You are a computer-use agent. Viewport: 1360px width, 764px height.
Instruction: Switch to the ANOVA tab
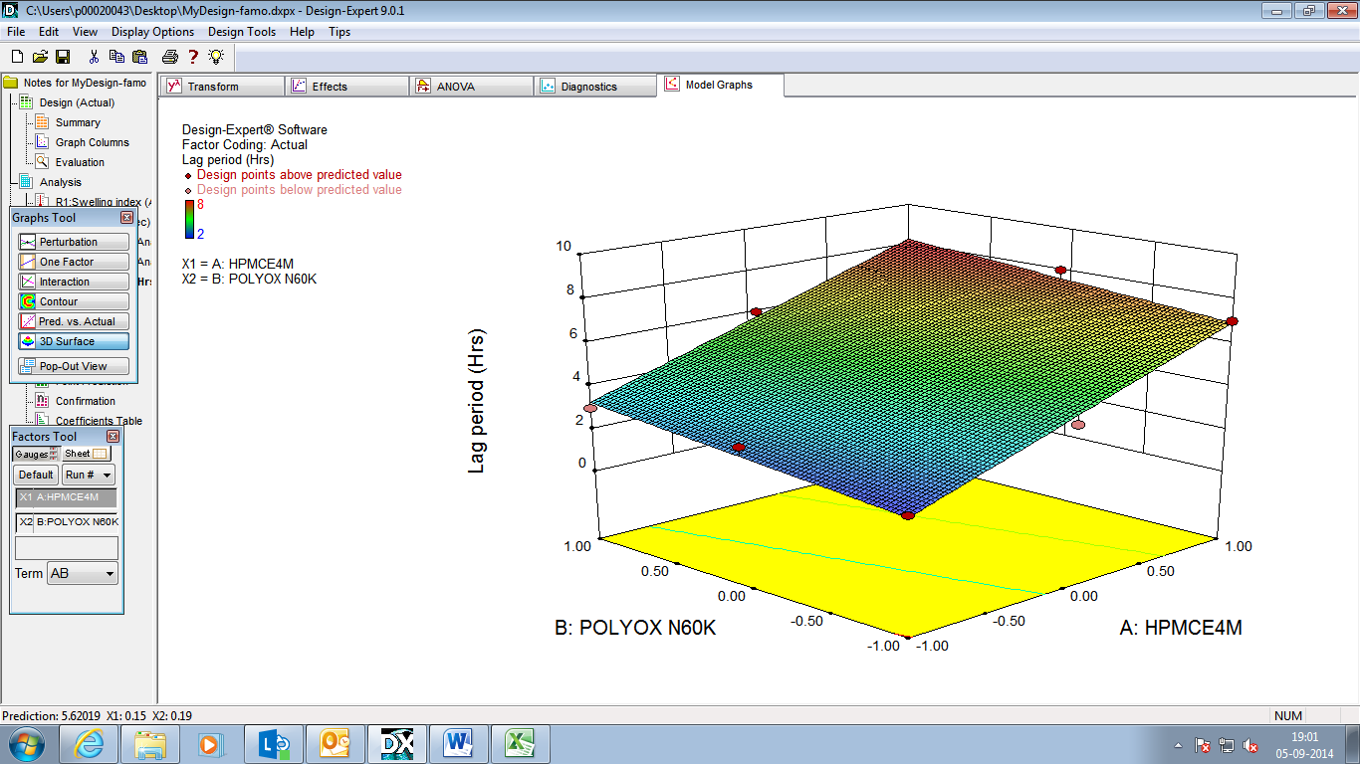456,87
